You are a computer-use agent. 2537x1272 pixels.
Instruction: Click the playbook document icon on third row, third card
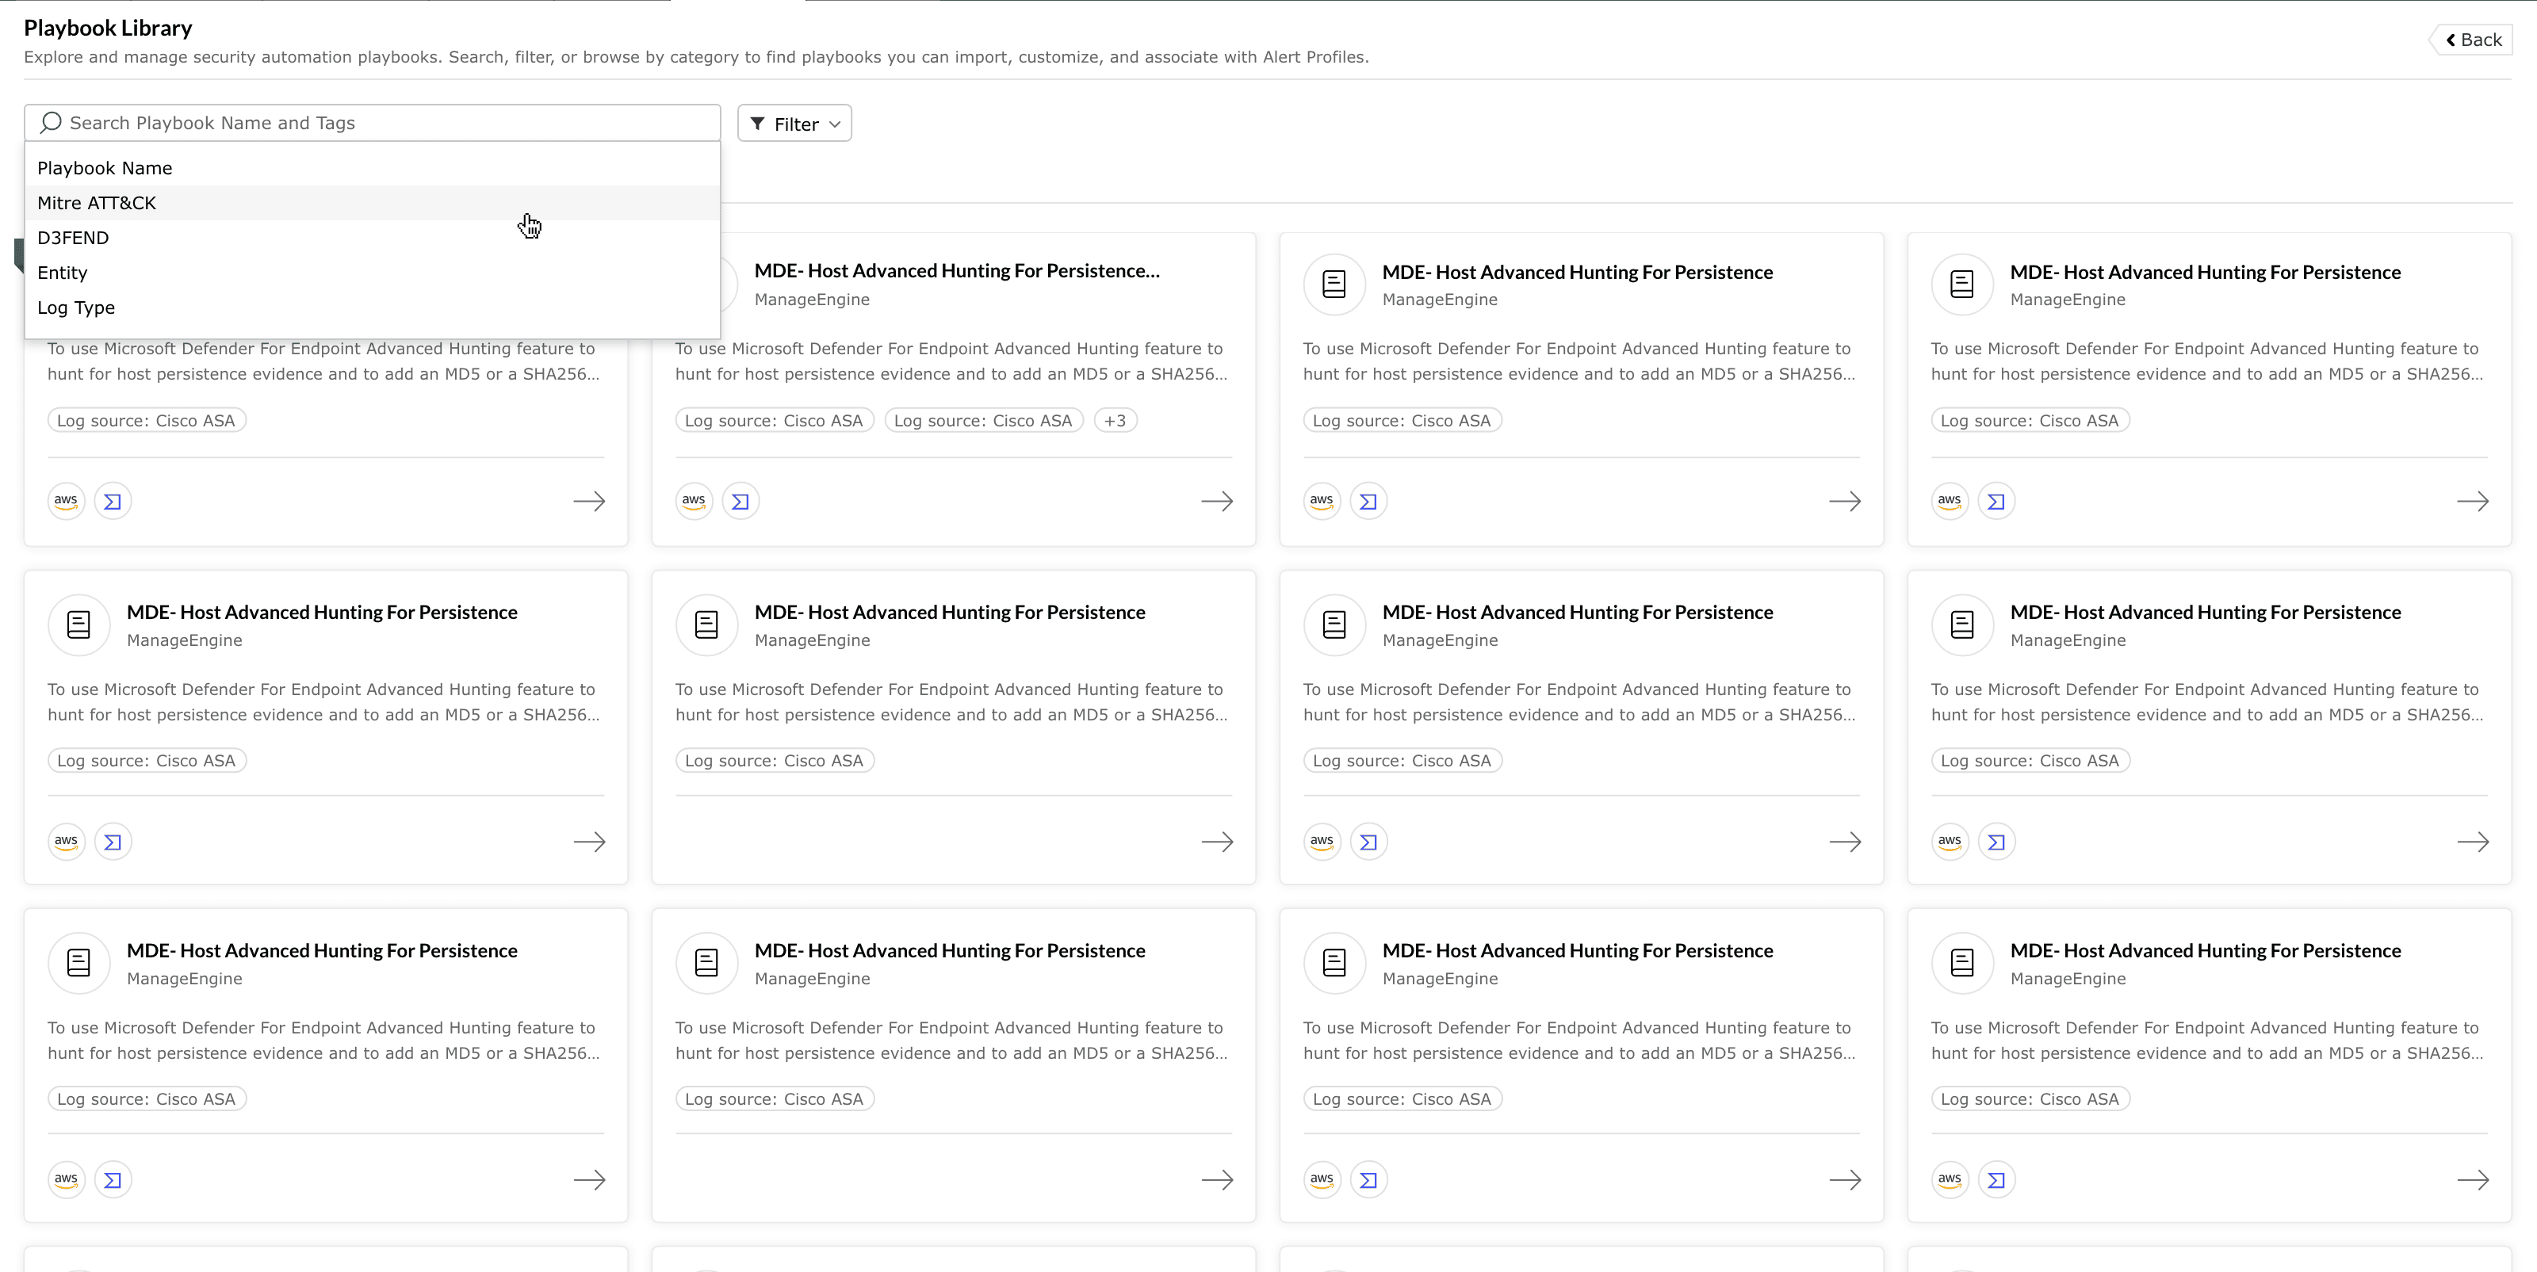click(x=1334, y=963)
